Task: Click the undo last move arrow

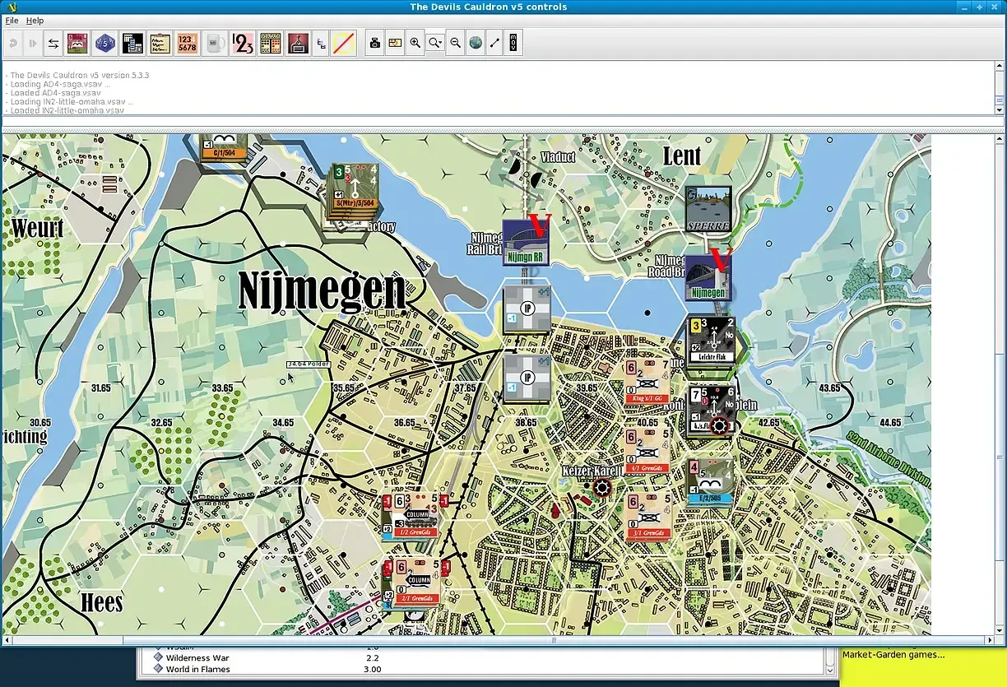Action: tap(13, 43)
